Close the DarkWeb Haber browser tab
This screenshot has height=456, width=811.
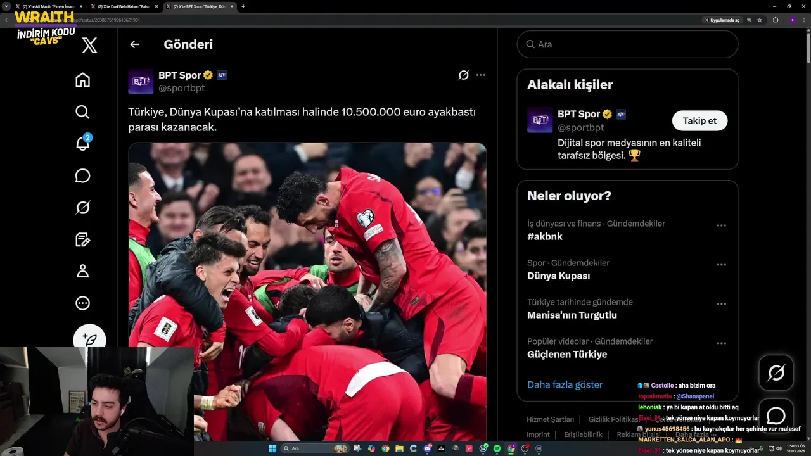(156, 6)
